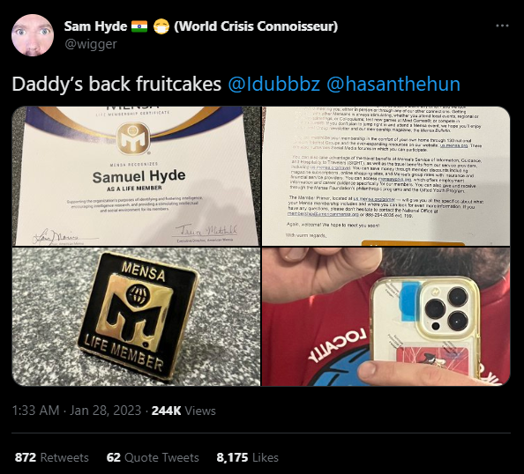Click the Jan 28, 2023 date
Image resolution: width=524 pixels, height=474 pixels.
click(x=105, y=411)
